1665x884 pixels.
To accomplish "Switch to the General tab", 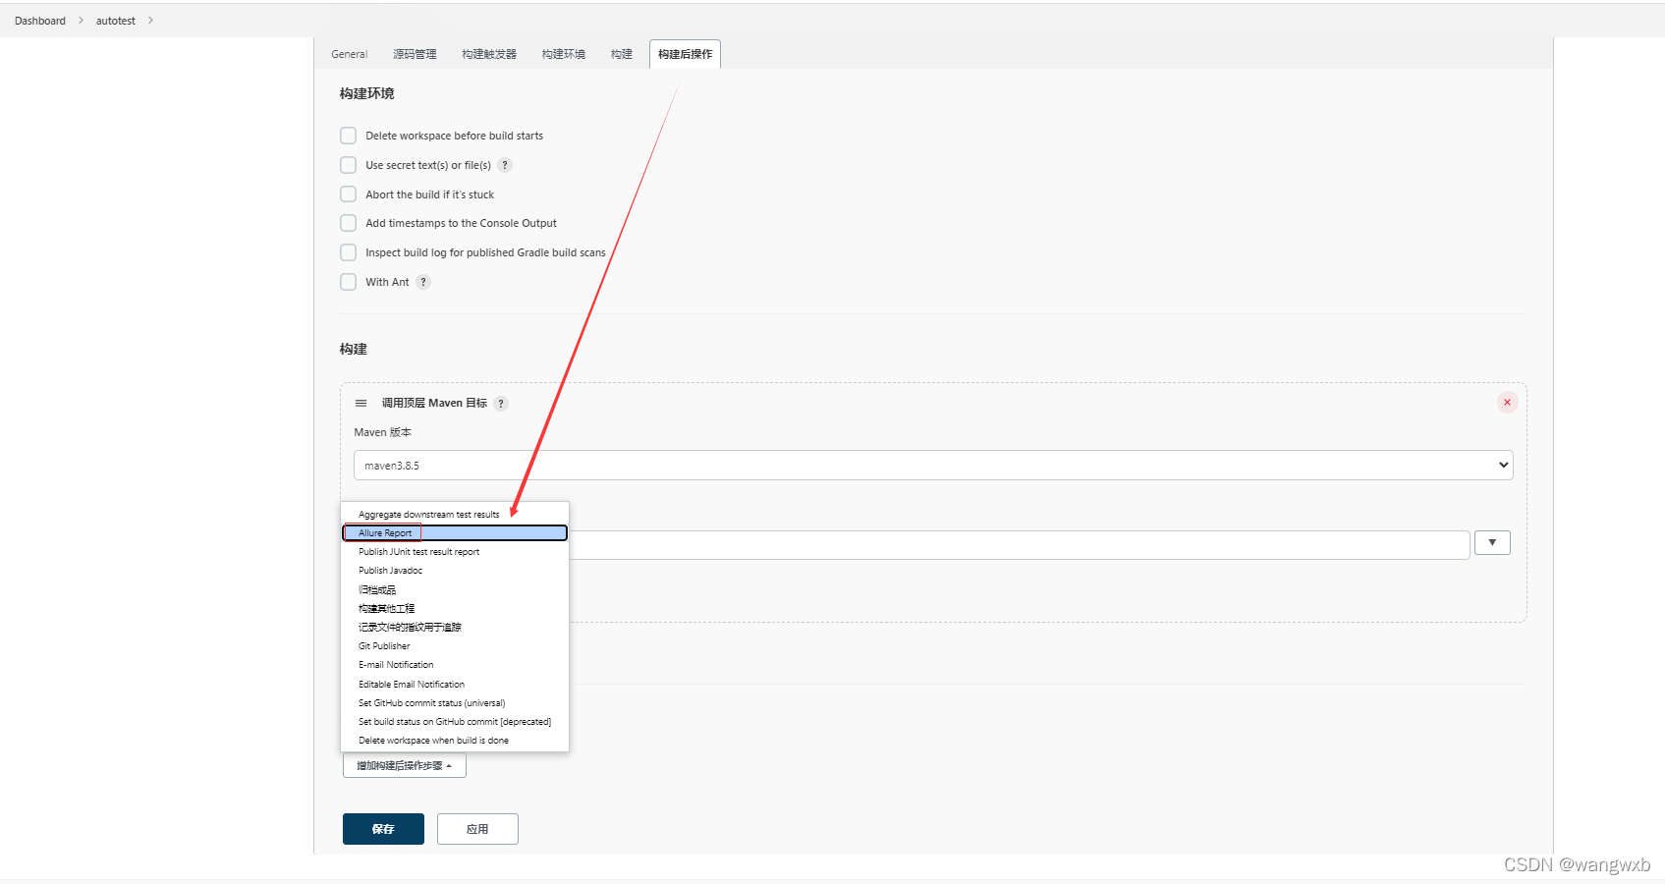I will click(349, 54).
